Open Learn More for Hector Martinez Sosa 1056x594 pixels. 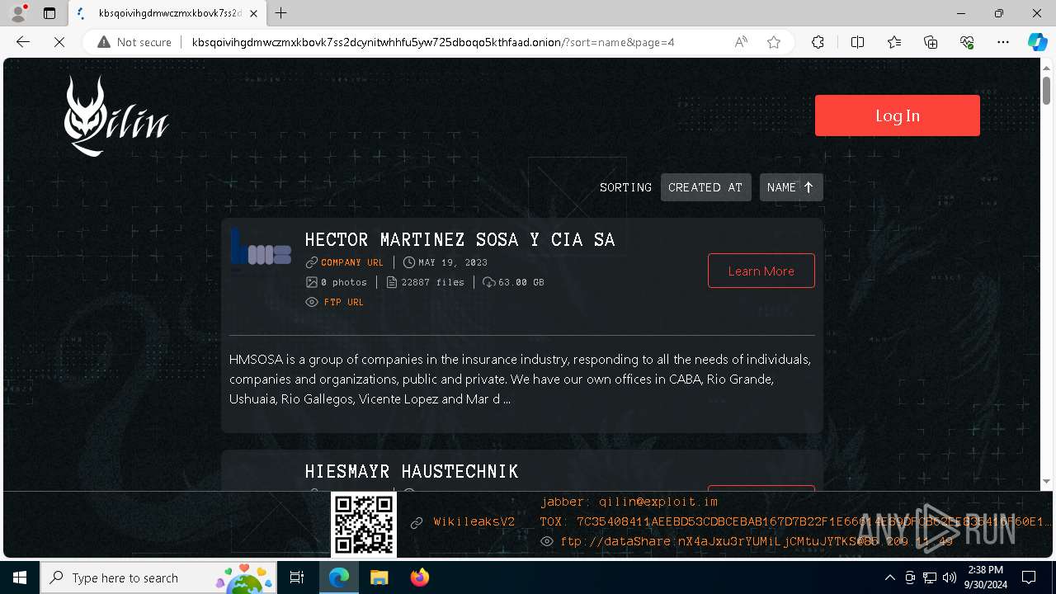(761, 271)
